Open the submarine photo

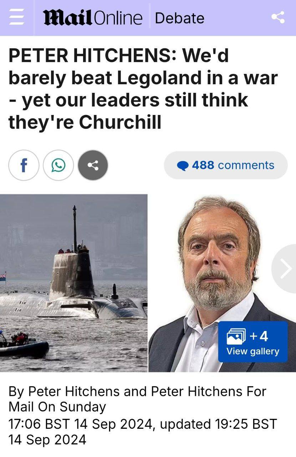click(74, 283)
